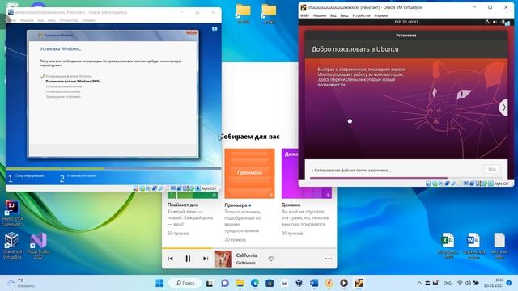Click the California song title in player
This screenshot has width=518, height=291.
(246, 255)
